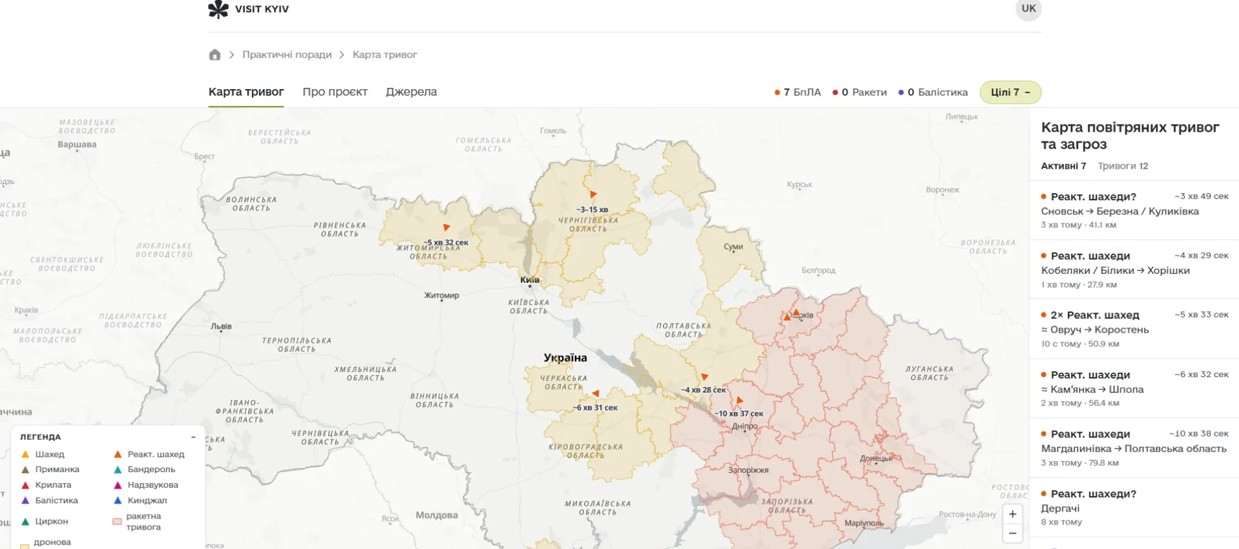Screen dimensions: 1239x549
Task: Open the home icon in breadcrumbs
Action: (x=215, y=55)
